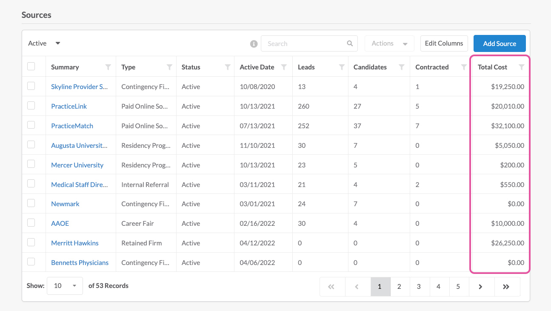551x311 pixels.
Task: Open the Newmark source
Action: coord(65,204)
